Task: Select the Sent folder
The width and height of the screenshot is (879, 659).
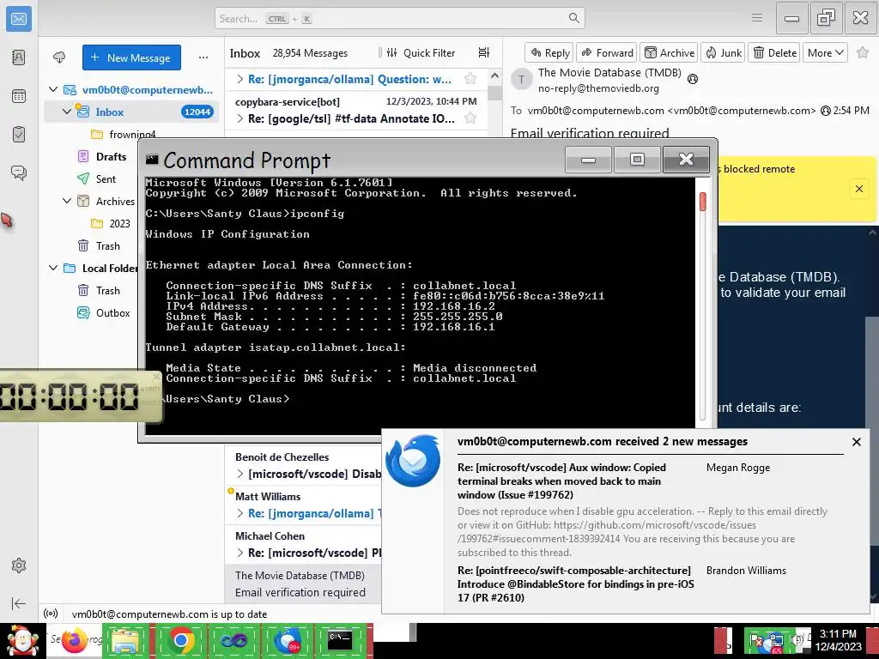Action: 104,178
